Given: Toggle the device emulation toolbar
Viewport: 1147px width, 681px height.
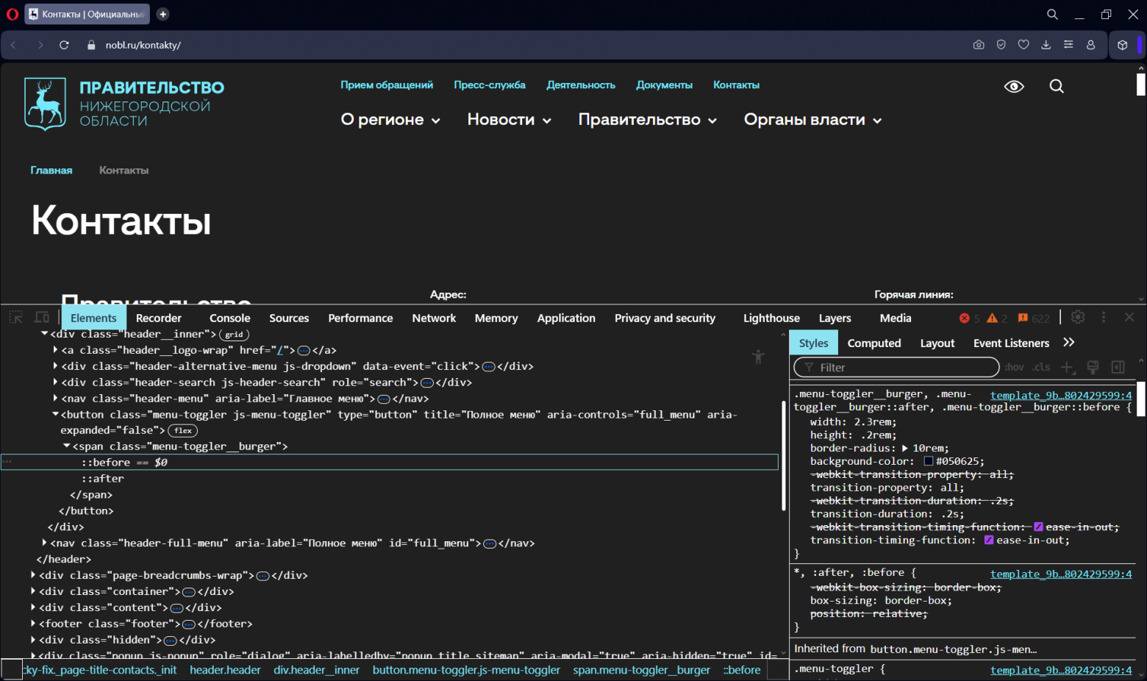Looking at the screenshot, I should 42,317.
